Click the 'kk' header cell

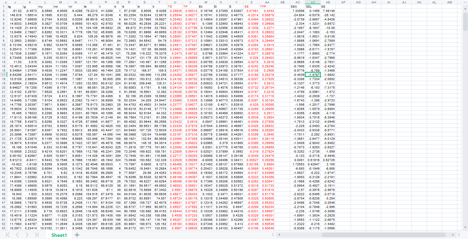[91, 6]
